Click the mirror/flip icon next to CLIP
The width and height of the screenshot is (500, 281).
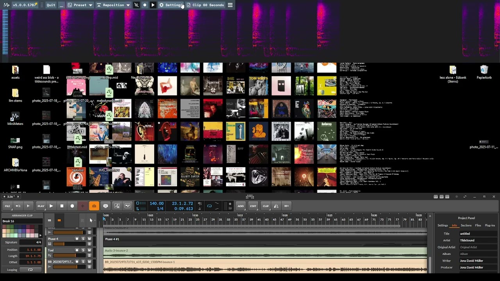pos(276,206)
